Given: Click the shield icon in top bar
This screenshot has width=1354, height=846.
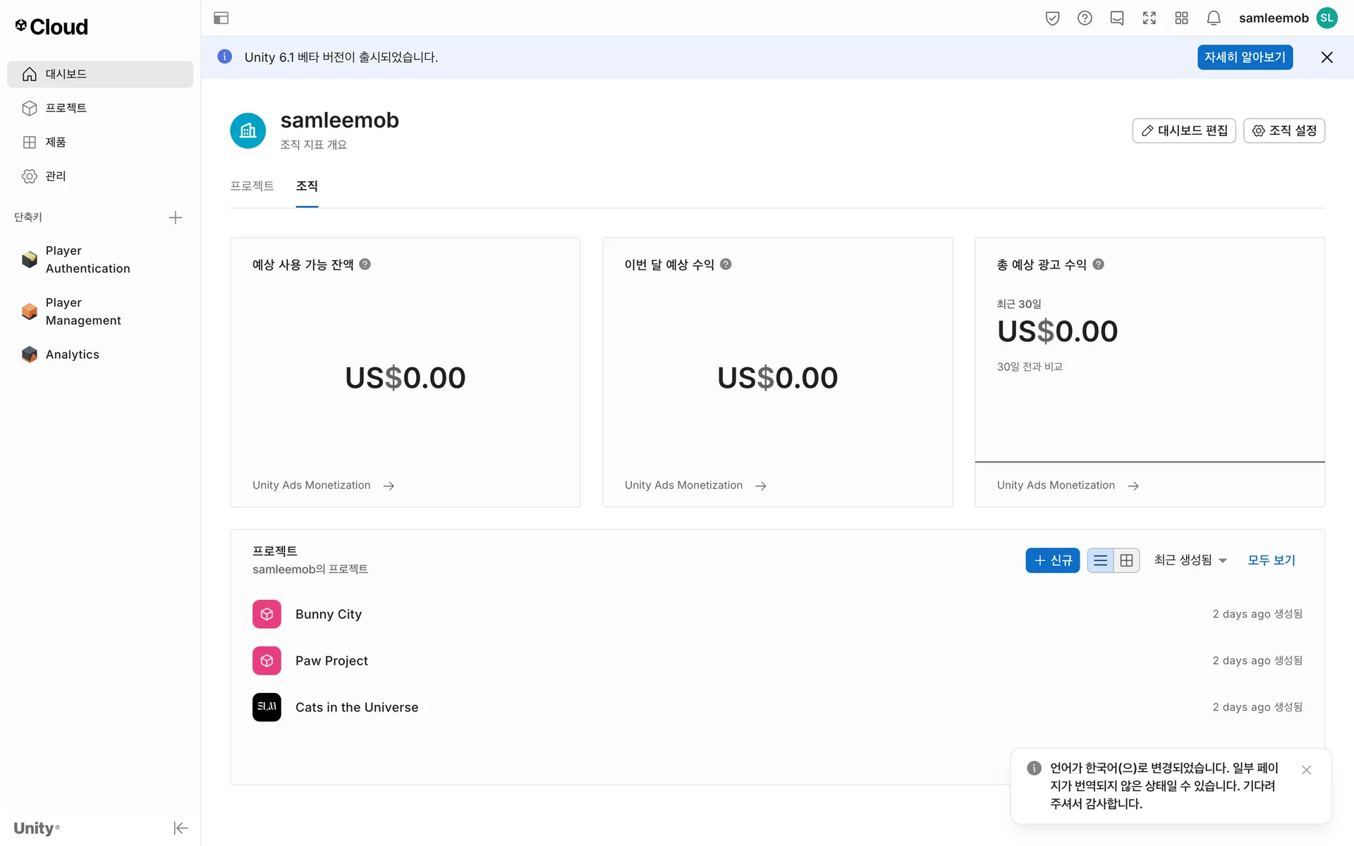Looking at the screenshot, I should pos(1052,18).
